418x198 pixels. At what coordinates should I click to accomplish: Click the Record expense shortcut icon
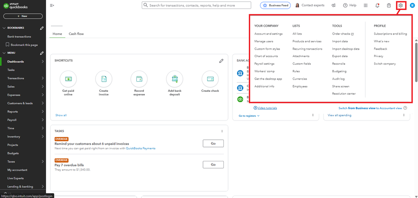point(139,79)
